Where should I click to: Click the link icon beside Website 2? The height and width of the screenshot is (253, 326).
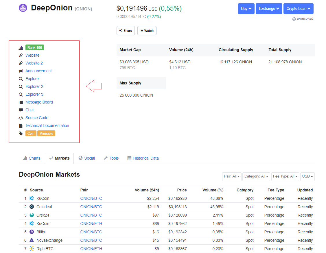coord(21,63)
